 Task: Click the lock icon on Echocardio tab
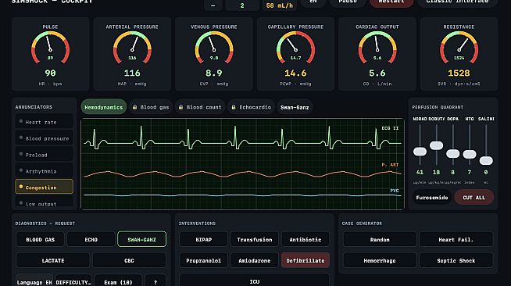pos(234,107)
